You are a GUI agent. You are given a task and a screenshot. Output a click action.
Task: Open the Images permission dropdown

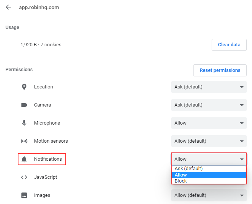(x=209, y=195)
